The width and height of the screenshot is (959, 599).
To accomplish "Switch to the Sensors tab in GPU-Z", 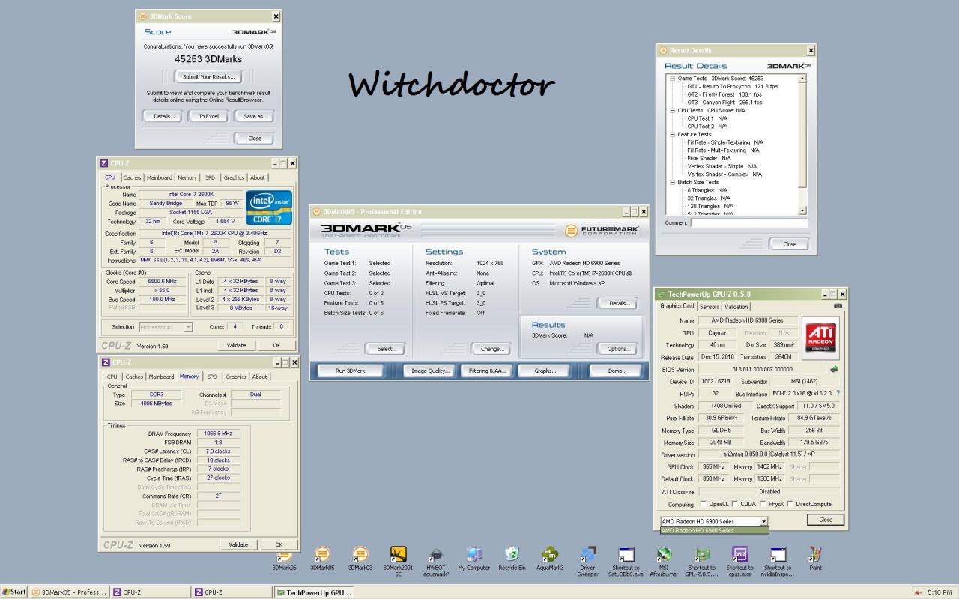I will click(709, 306).
